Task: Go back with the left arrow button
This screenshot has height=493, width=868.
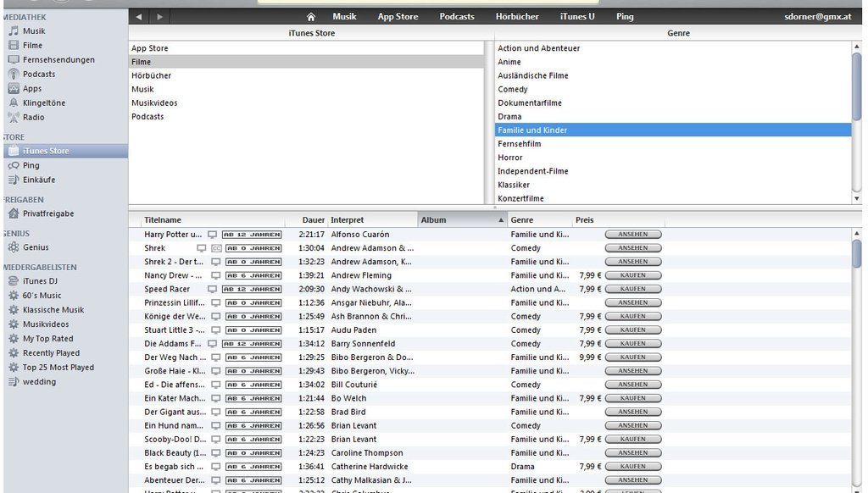Action: (139, 17)
